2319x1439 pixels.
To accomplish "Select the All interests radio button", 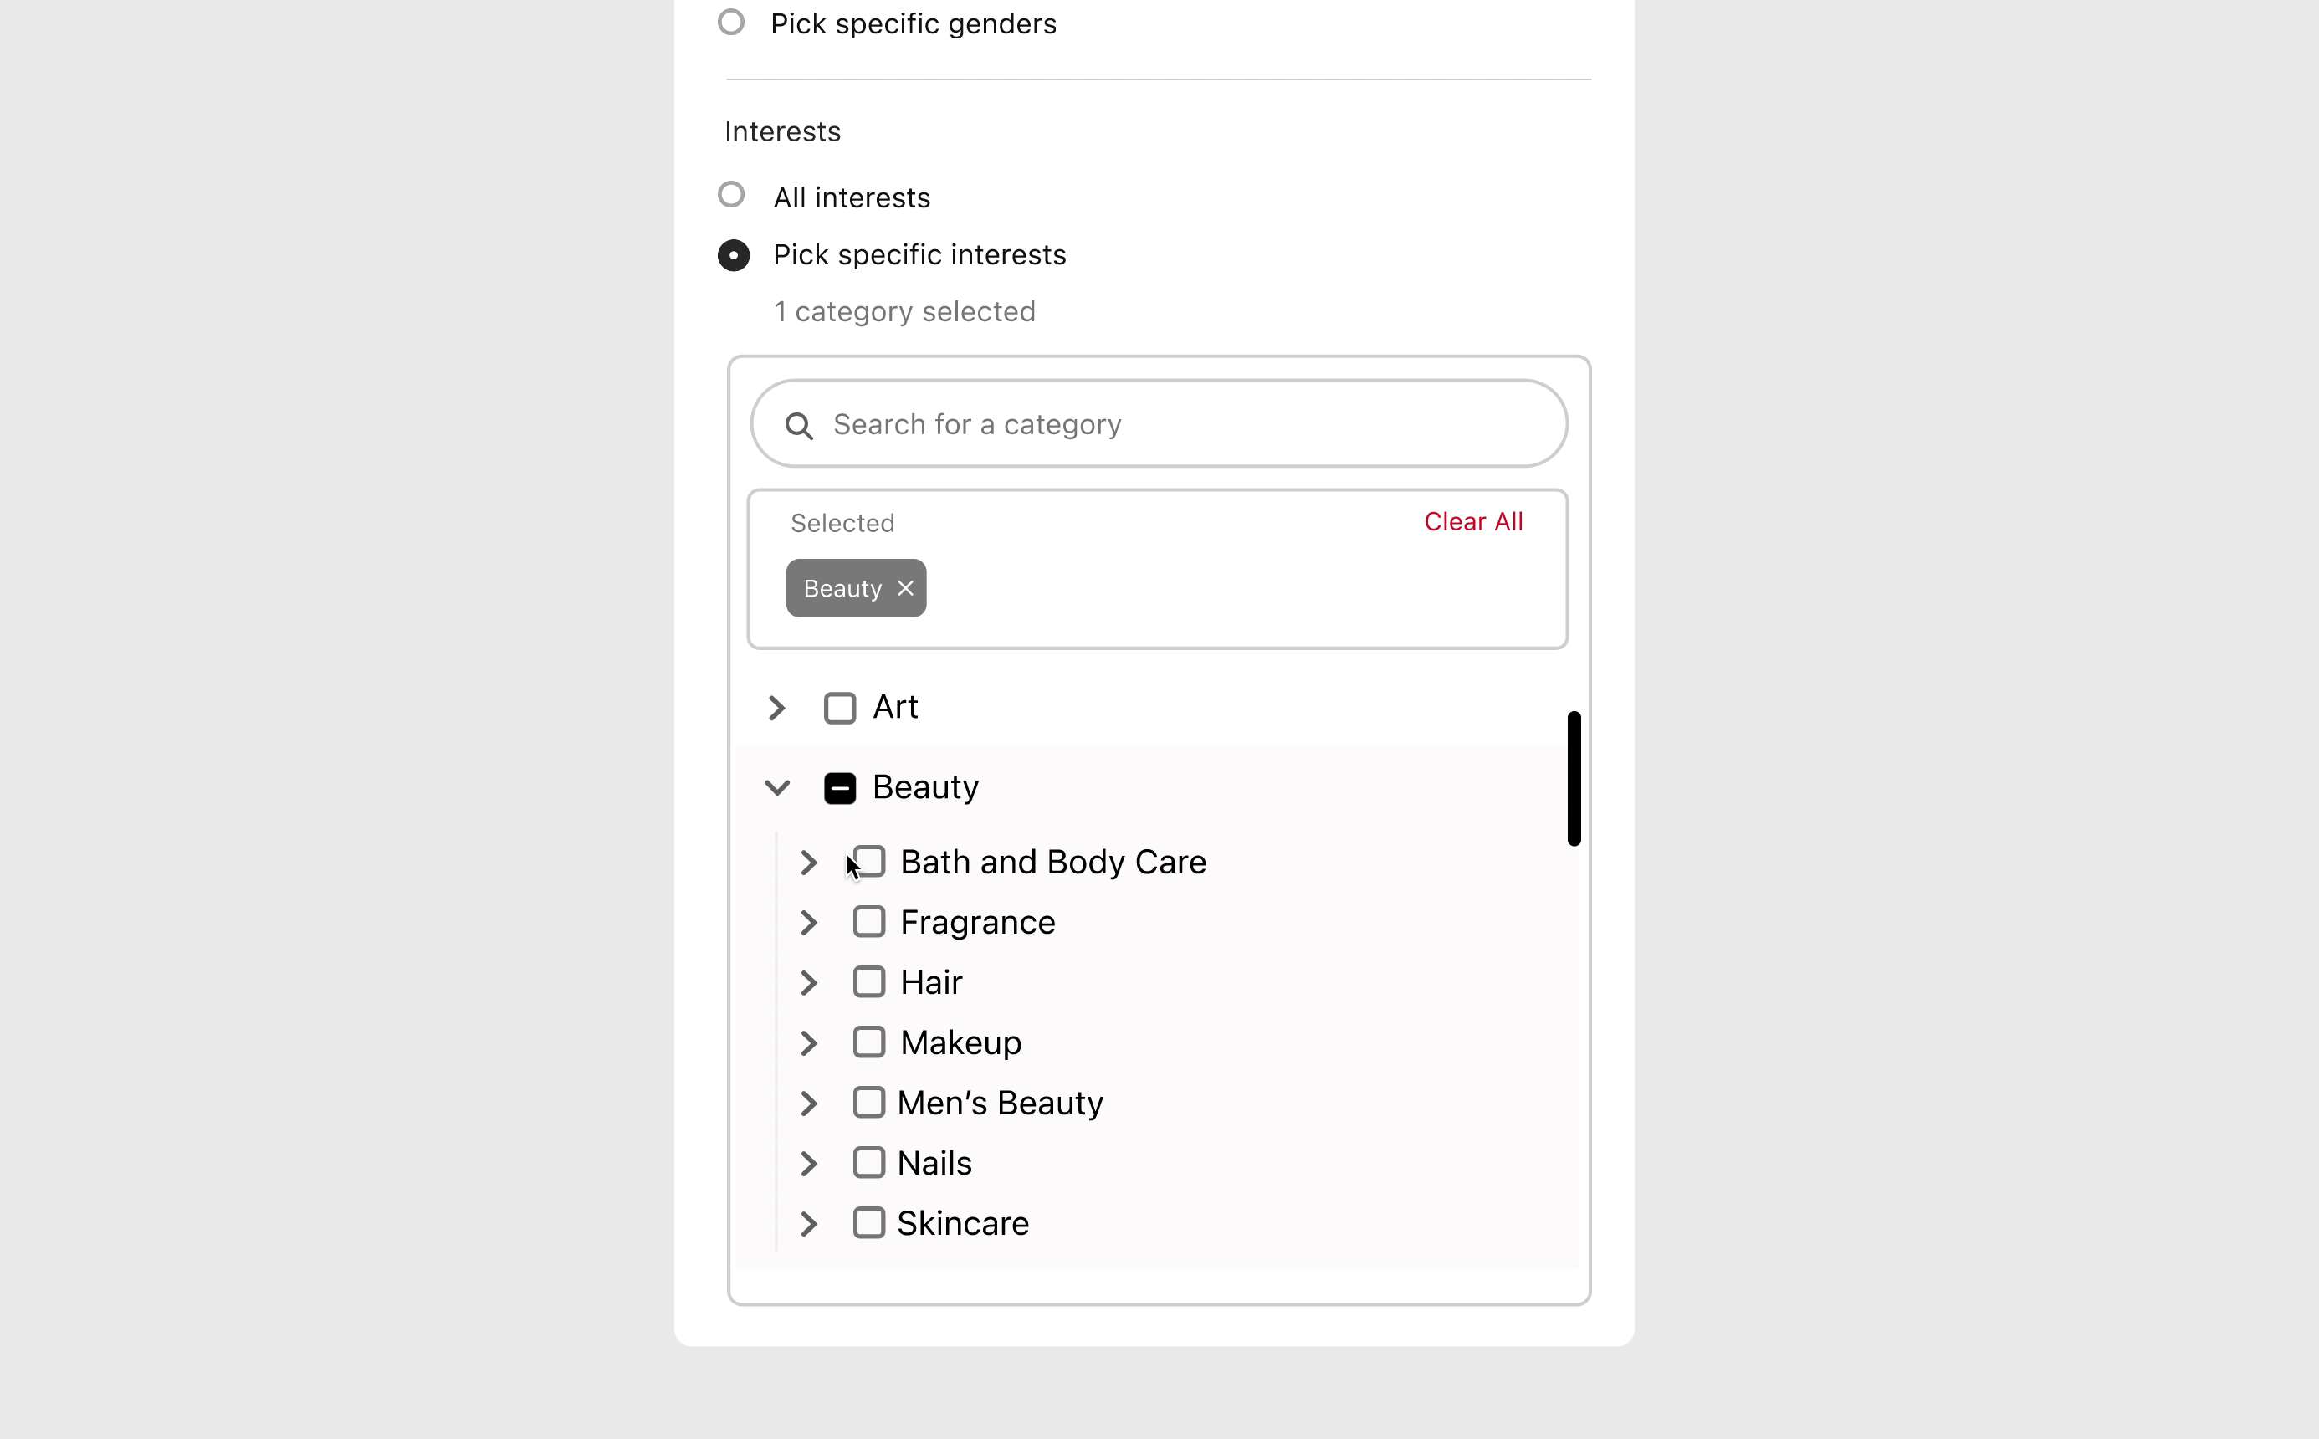I will coord(733,196).
